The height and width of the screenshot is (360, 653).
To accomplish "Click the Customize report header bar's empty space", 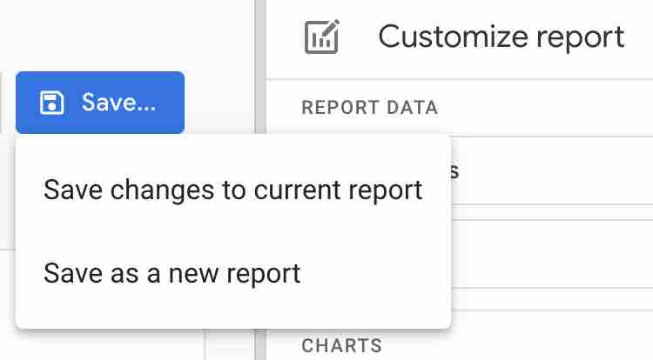I will click(640, 37).
